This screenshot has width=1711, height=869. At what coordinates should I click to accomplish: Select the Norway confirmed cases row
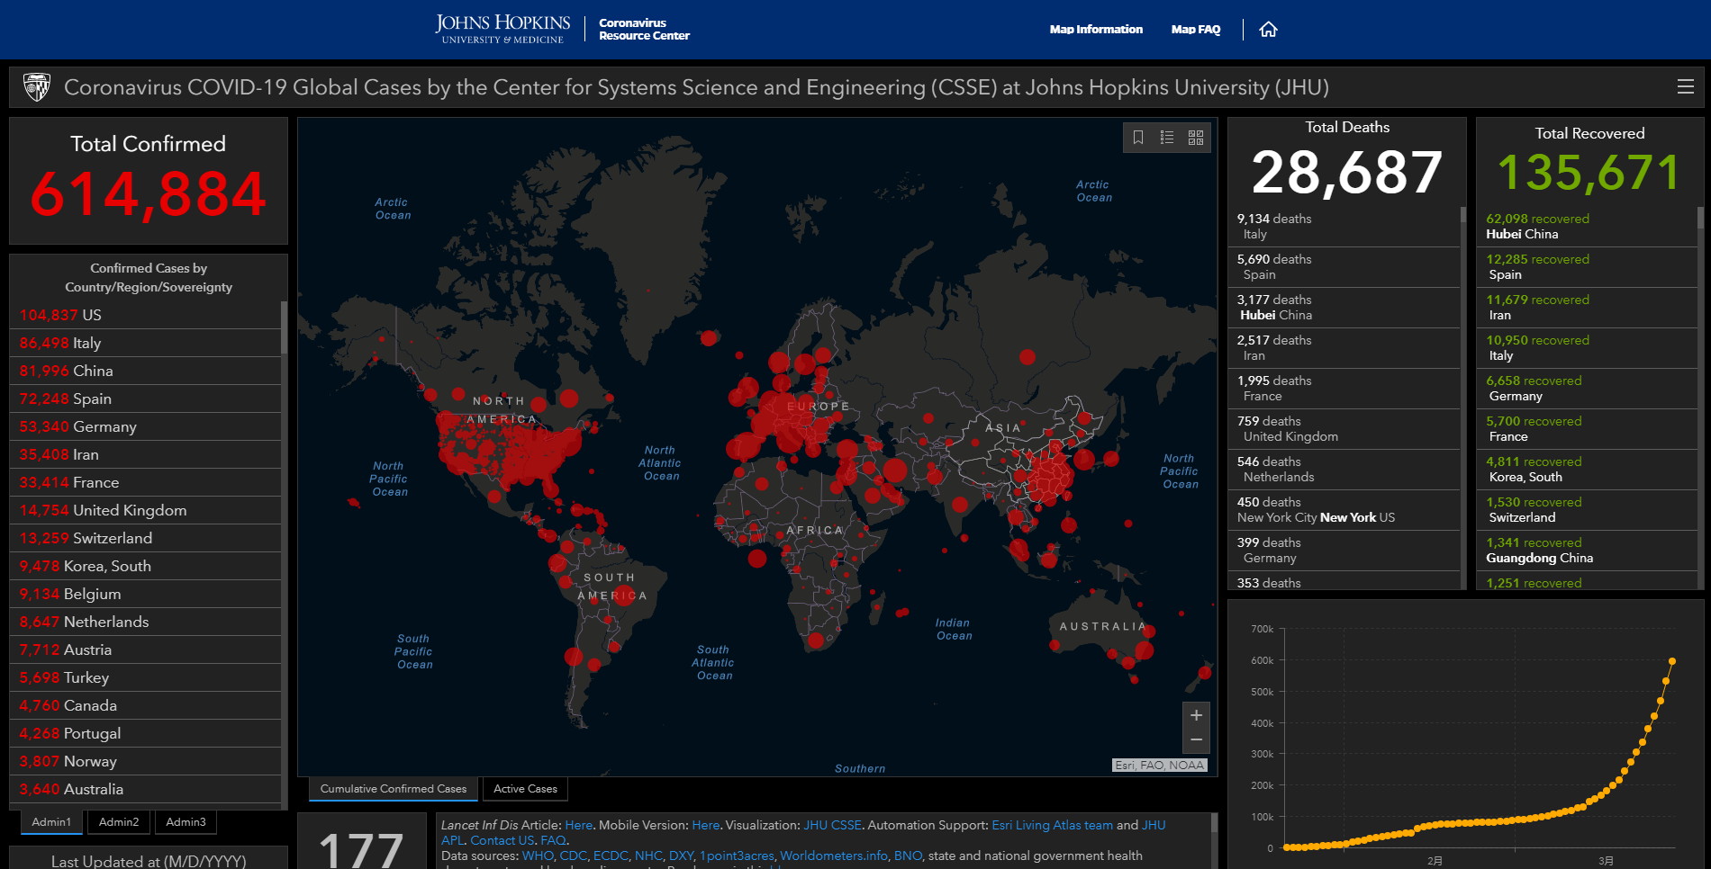(145, 761)
